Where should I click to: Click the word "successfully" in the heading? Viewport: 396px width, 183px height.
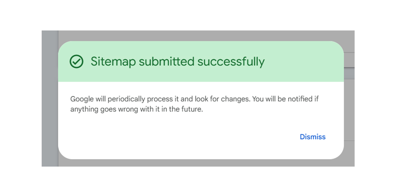point(231,62)
